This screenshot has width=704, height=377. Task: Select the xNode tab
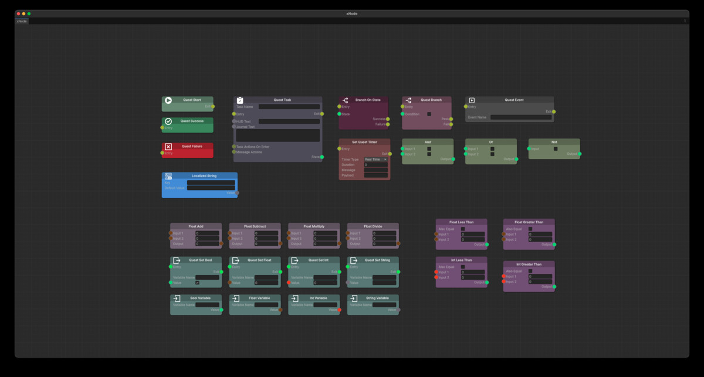tap(22, 21)
